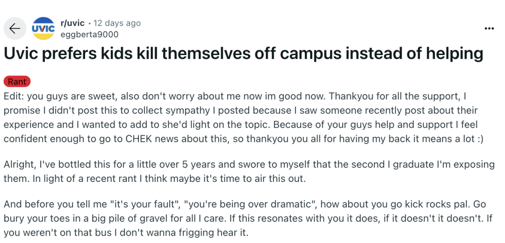Open the three-dot post options menu
Viewport: 505px width, 243px height.
(489, 28)
